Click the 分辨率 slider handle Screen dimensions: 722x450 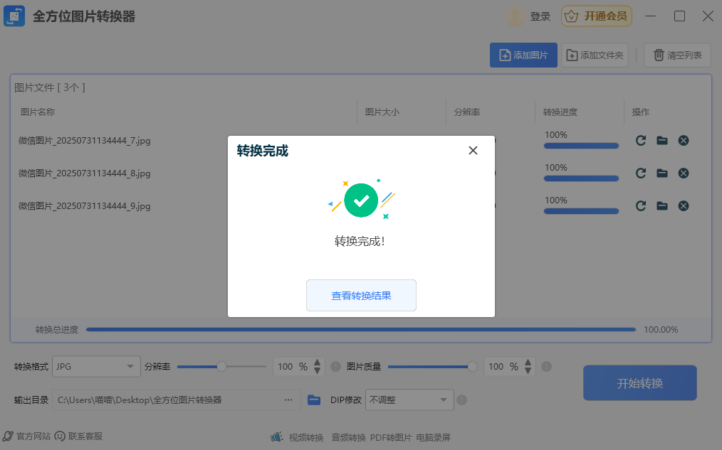click(x=221, y=367)
